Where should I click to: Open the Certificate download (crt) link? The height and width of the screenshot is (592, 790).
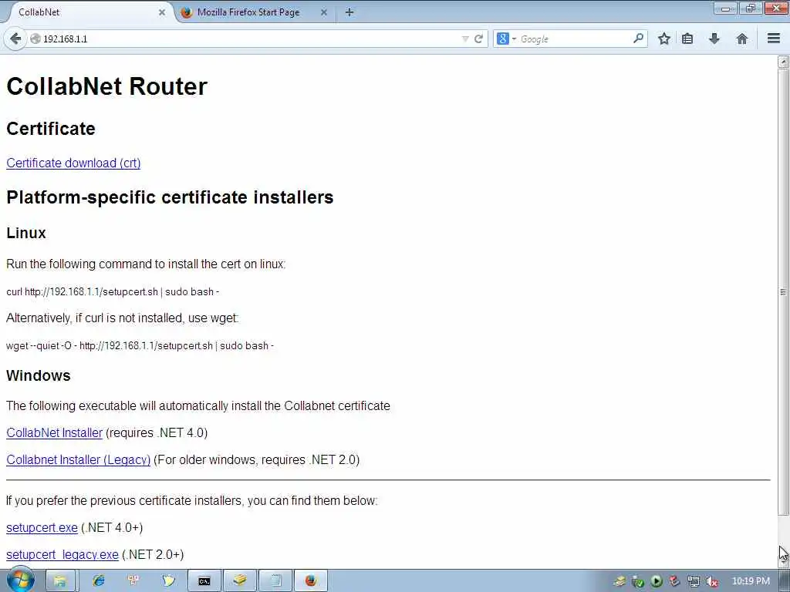(x=73, y=163)
